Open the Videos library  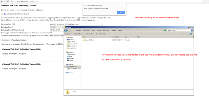70,60
